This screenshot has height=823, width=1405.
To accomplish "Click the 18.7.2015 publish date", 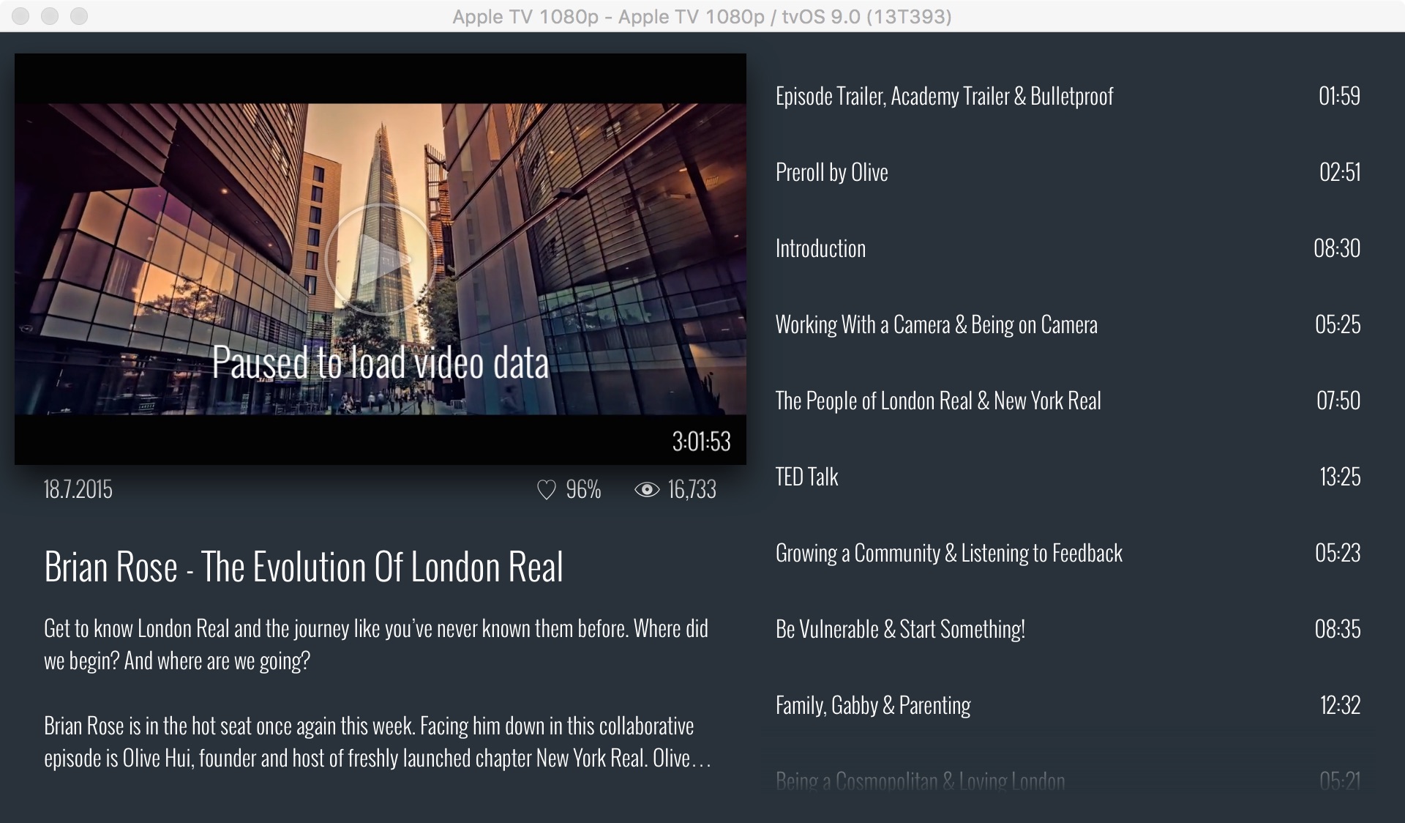I will tap(78, 489).
